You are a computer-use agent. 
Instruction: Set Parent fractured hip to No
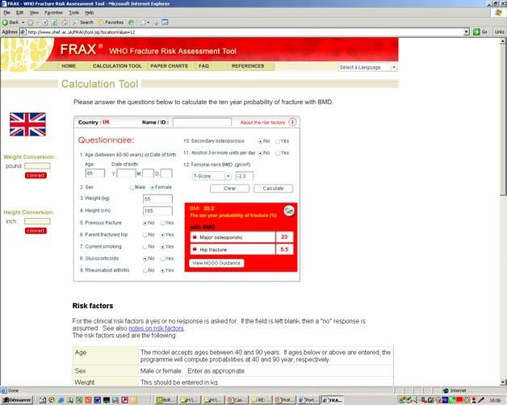point(145,235)
